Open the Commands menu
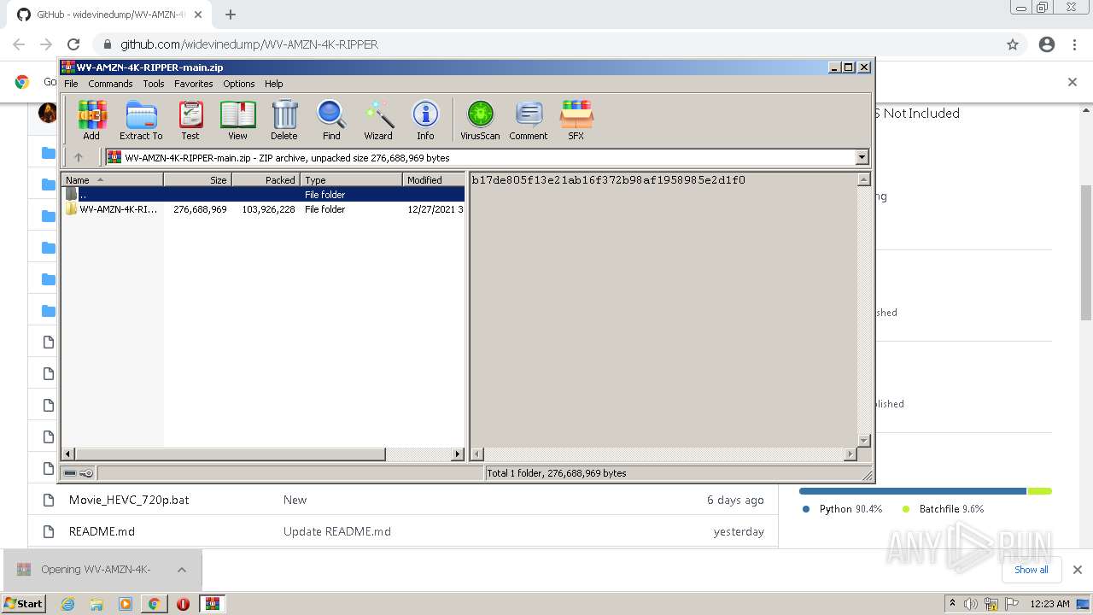The height and width of the screenshot is (615, 1093). [110, 84]
